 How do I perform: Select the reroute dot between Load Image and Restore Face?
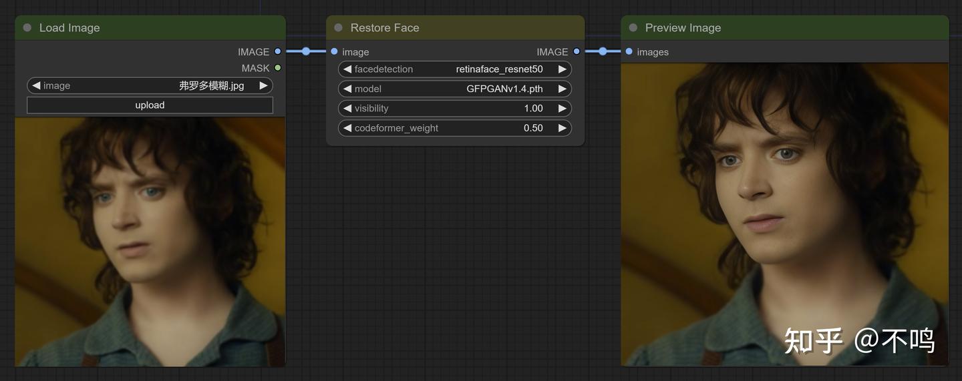[306, 51]
